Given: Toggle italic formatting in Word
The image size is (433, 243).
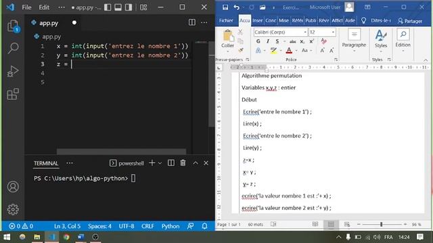Looking at the screenshot, I should click(268, 41).
